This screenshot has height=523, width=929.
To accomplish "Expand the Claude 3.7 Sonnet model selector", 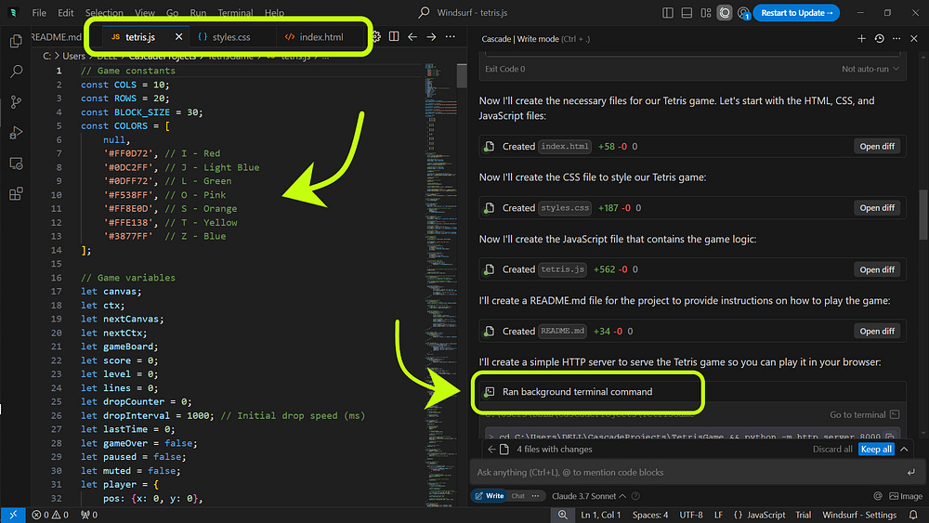I will tap(588, 496).
